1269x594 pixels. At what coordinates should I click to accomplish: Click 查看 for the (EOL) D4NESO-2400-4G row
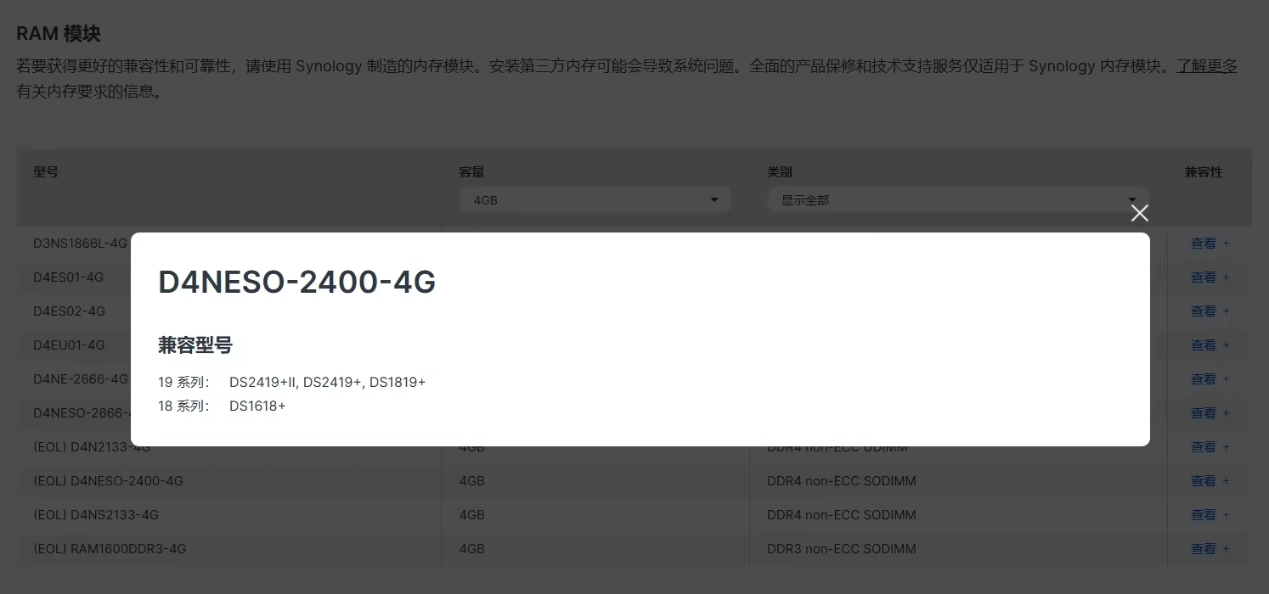[1210, 481]
